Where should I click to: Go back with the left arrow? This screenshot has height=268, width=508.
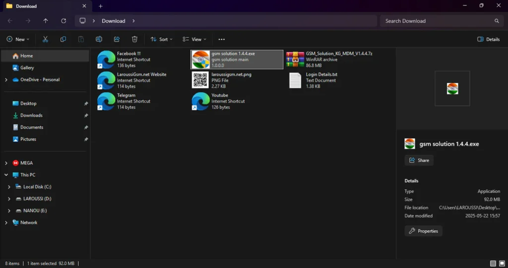click(10, 21)
